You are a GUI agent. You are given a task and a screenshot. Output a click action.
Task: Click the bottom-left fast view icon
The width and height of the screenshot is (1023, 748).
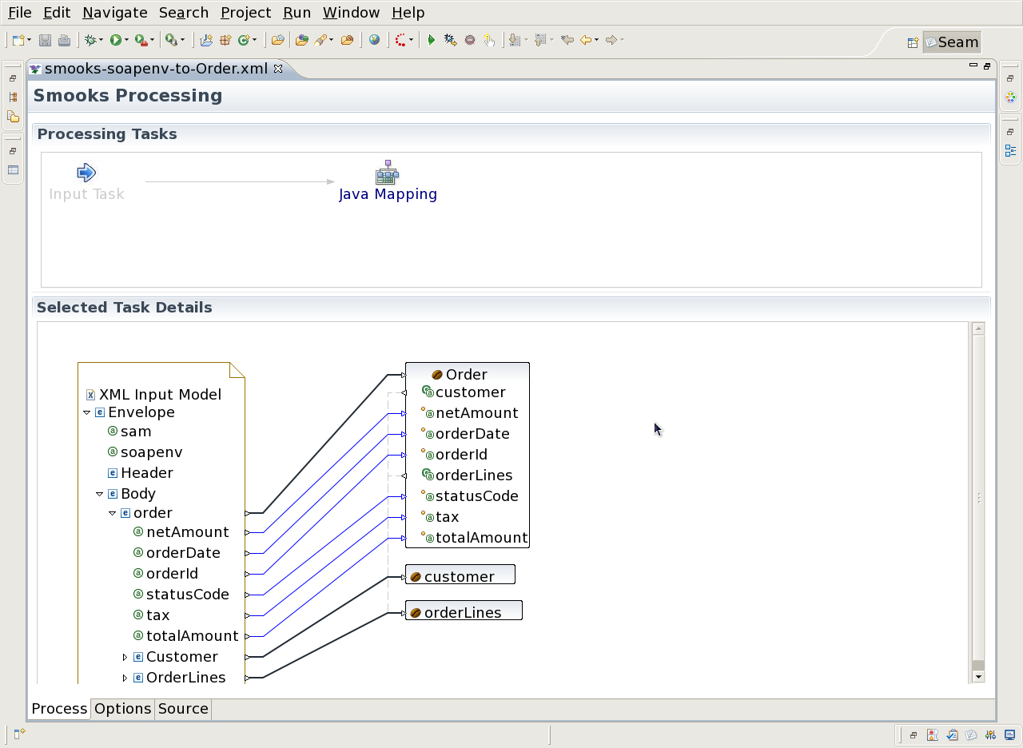[19, 734]
